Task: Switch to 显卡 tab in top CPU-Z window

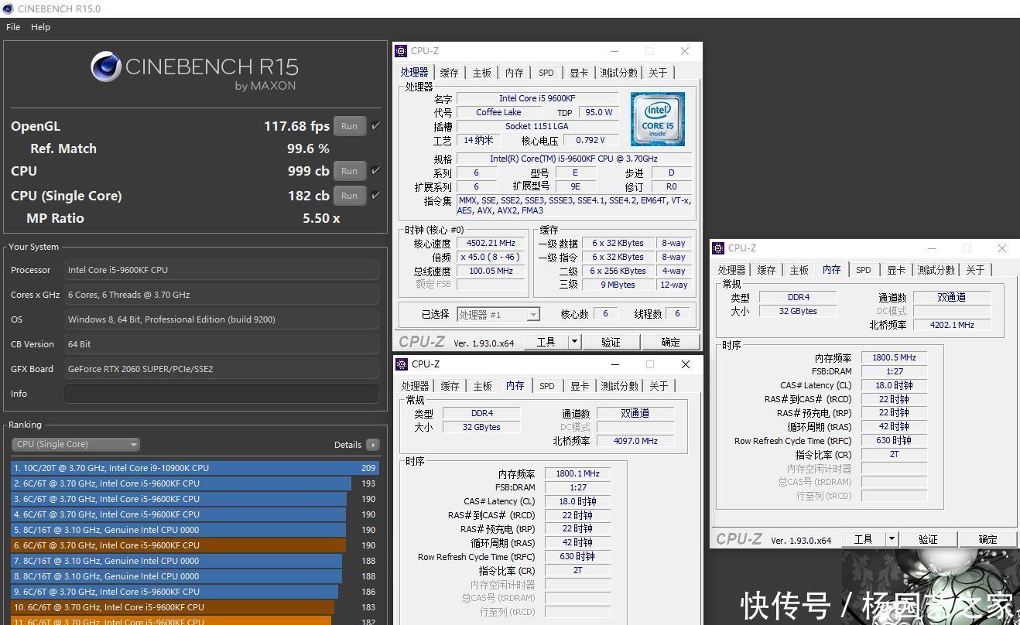Action: pos(579,73)
